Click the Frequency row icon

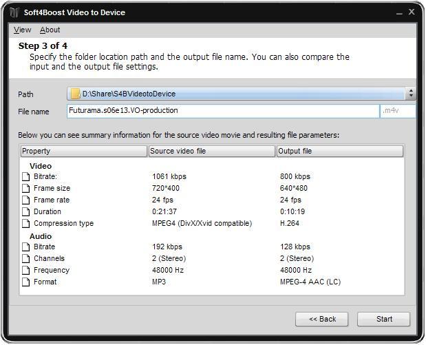26,270
